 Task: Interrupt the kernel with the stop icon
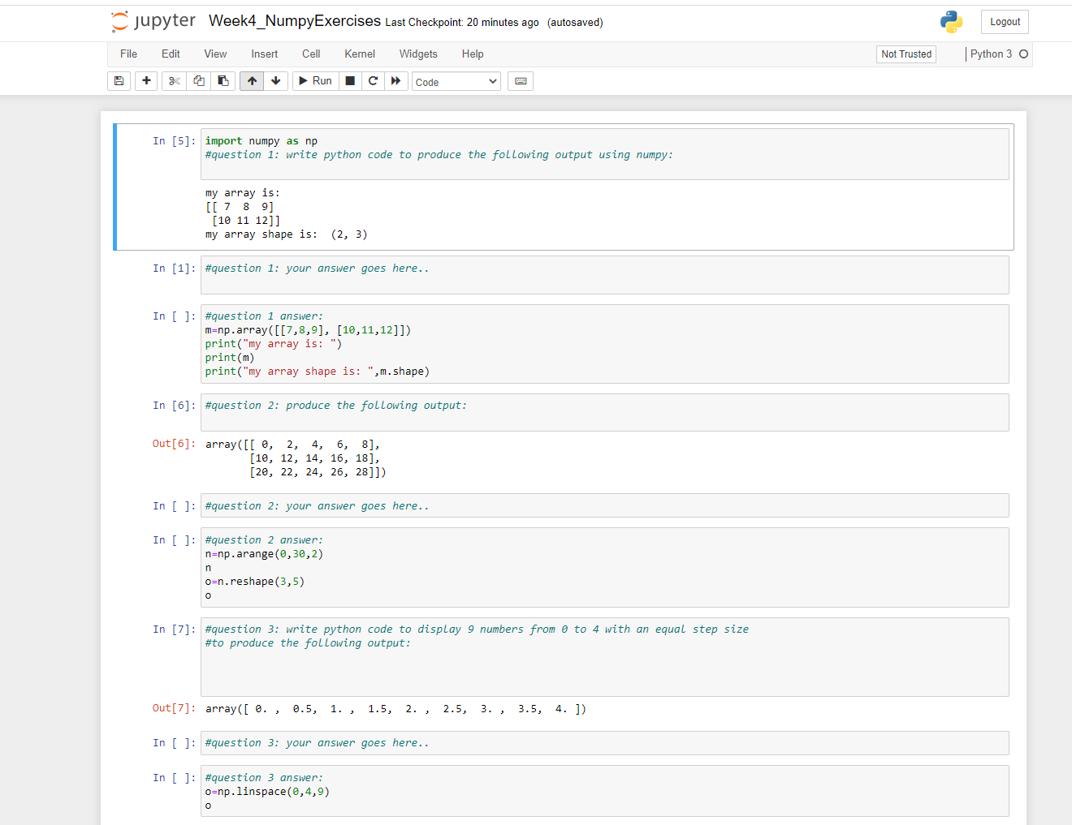tap(350, 81)
